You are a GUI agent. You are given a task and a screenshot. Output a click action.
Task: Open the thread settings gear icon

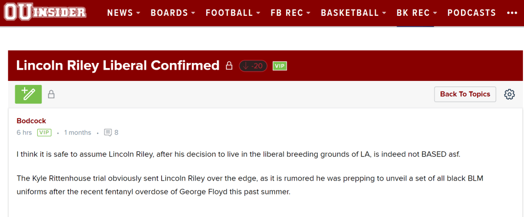tap(509, 94)
